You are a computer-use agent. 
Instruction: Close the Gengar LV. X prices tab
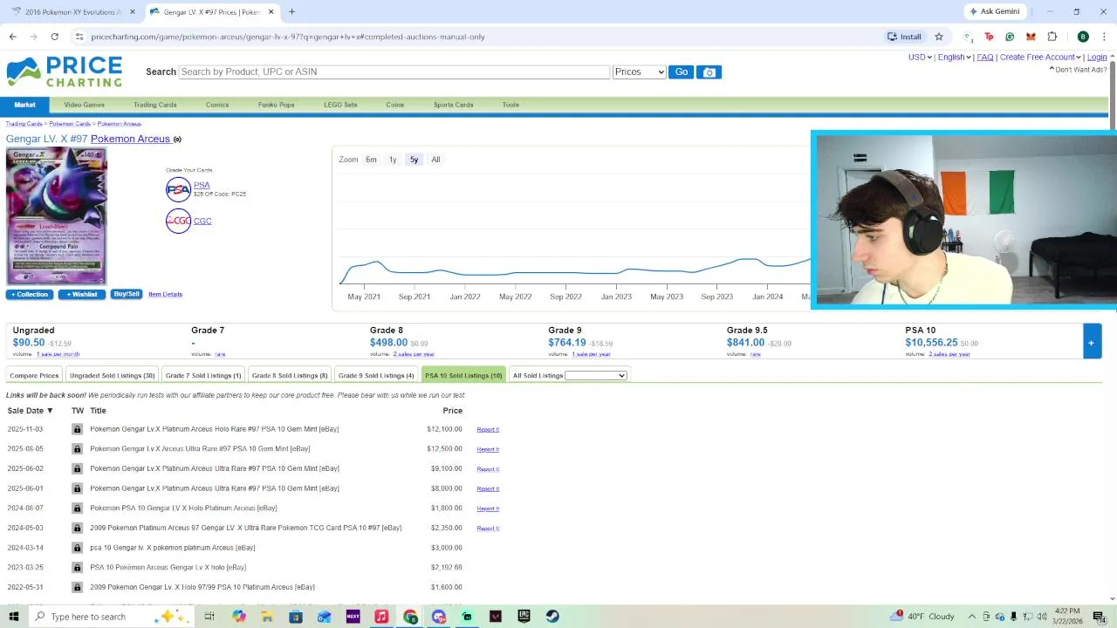pos(271,12)
